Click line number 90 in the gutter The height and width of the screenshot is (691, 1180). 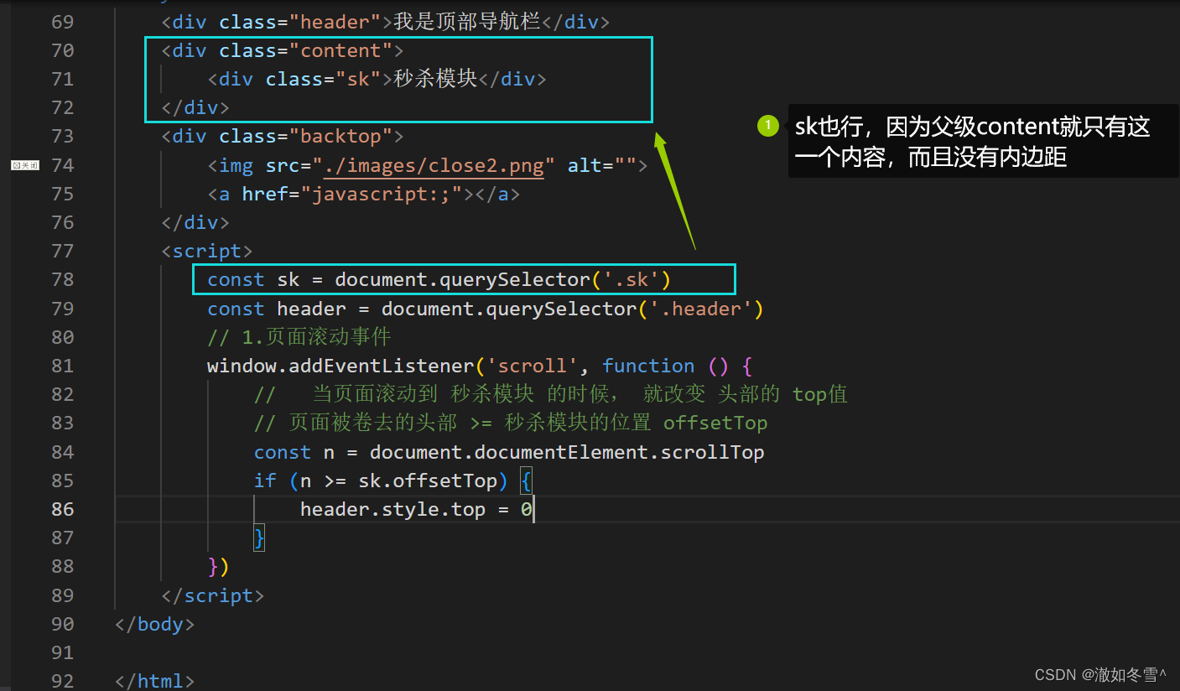62,624
